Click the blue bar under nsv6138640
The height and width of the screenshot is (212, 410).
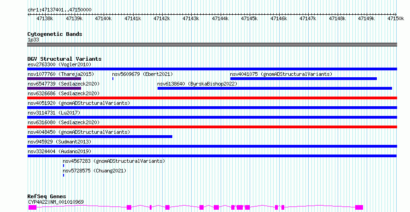tap(275, 88)
